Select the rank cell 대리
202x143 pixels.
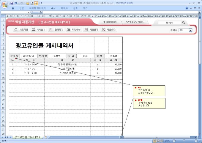[85, 56]
